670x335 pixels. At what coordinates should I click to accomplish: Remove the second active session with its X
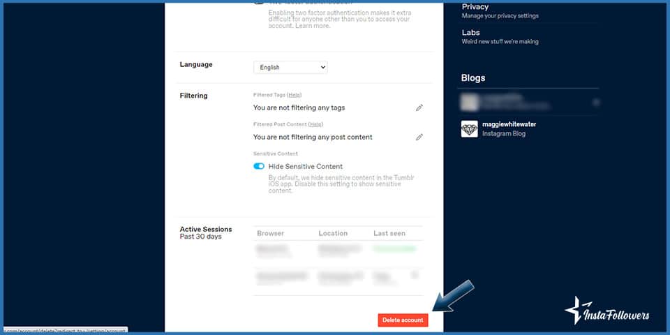coord(416,274)
